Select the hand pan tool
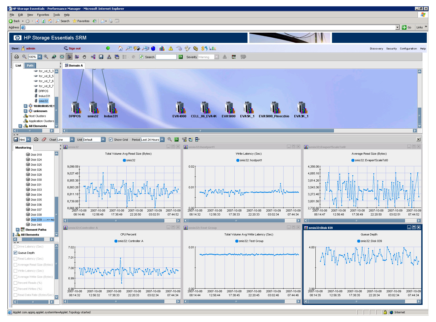 85,57
